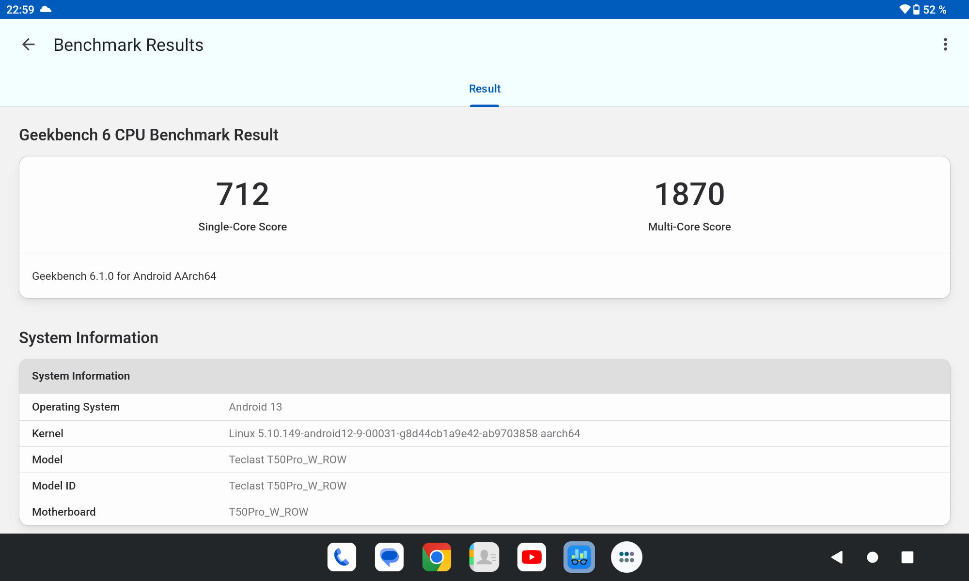Launch Chrome from the taskbar
Screen dimensions: 969x581
437,557
